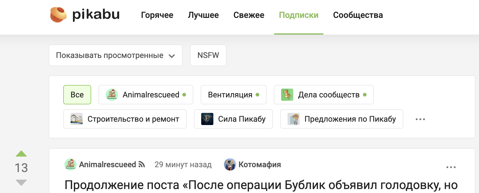Filter by Строительство и ремонт community
This screenshot has height=193, width=479.
point(125,119)
